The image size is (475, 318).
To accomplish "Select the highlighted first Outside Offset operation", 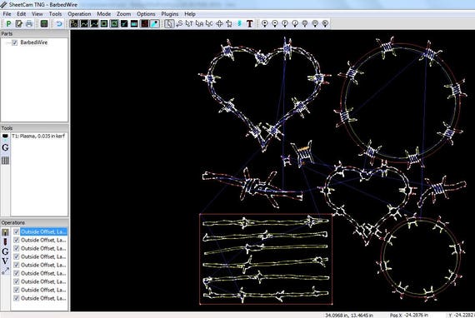I will (x=43, y=231).
